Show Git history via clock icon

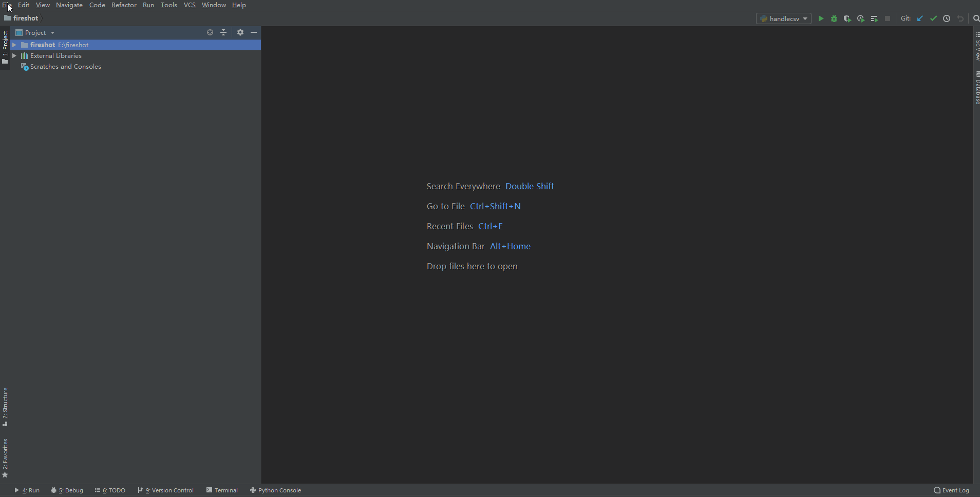pyautogui.click(x=947, y=18)
